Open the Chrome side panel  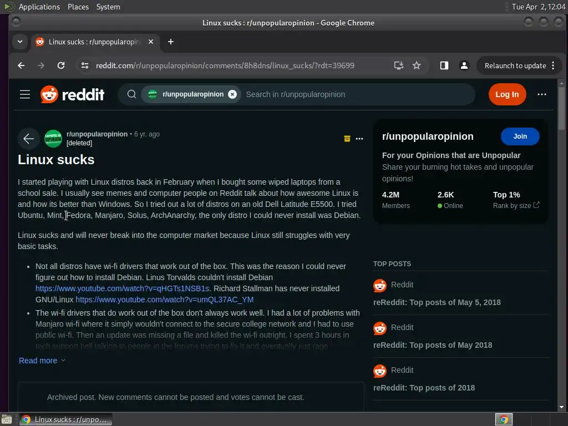coord(444,65)
